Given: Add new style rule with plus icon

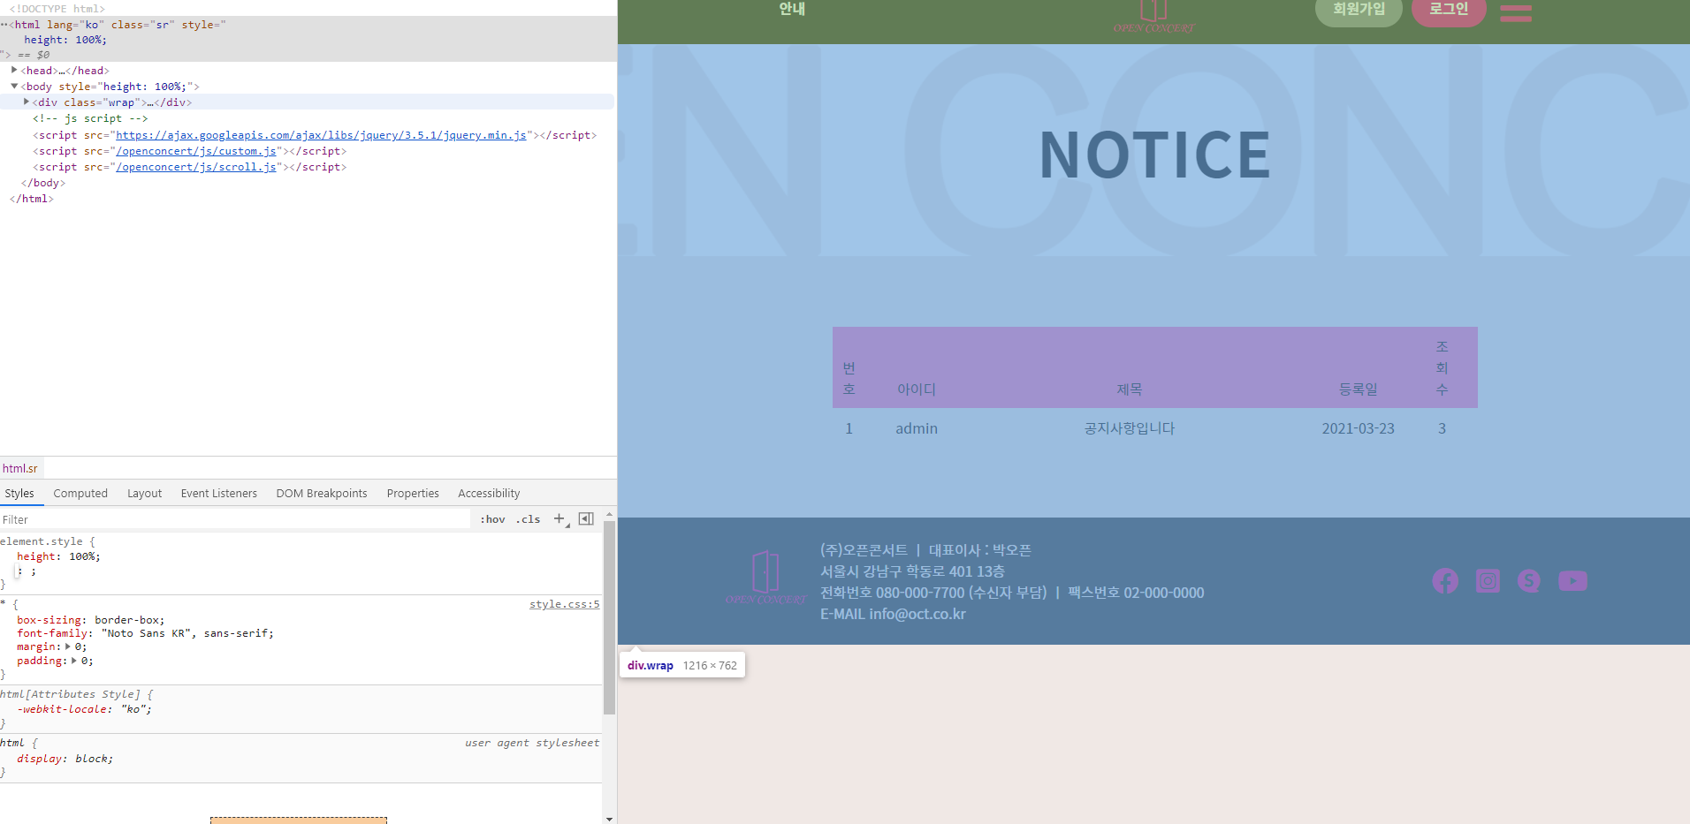Looking at the screenshot, I should coord(559,518).
